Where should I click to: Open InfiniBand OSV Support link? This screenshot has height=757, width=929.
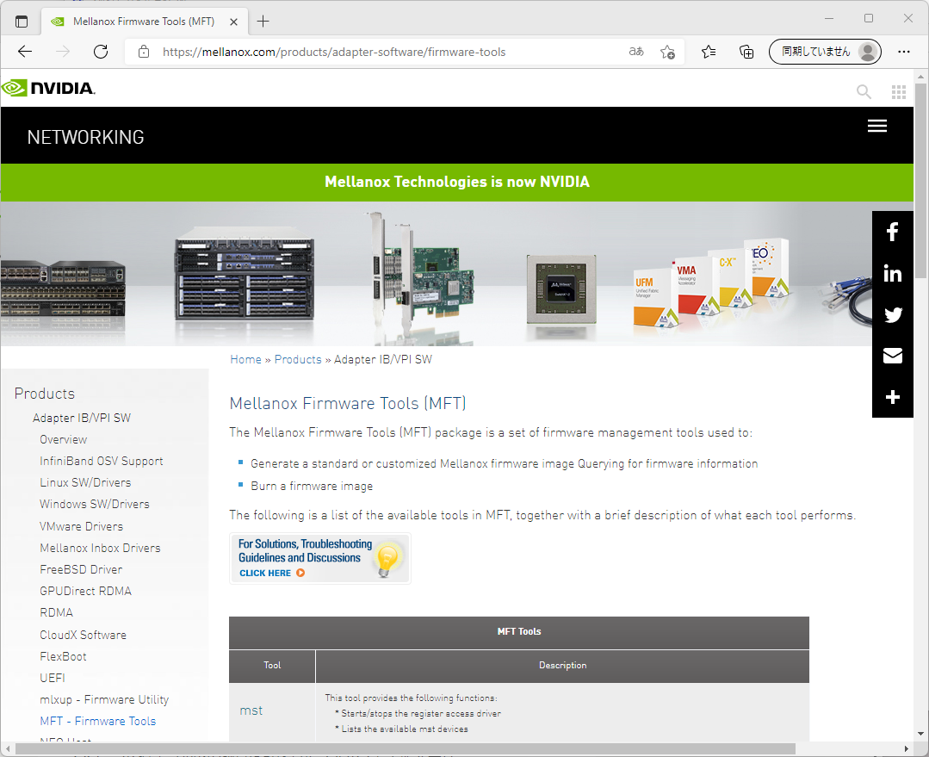point(102,462)
